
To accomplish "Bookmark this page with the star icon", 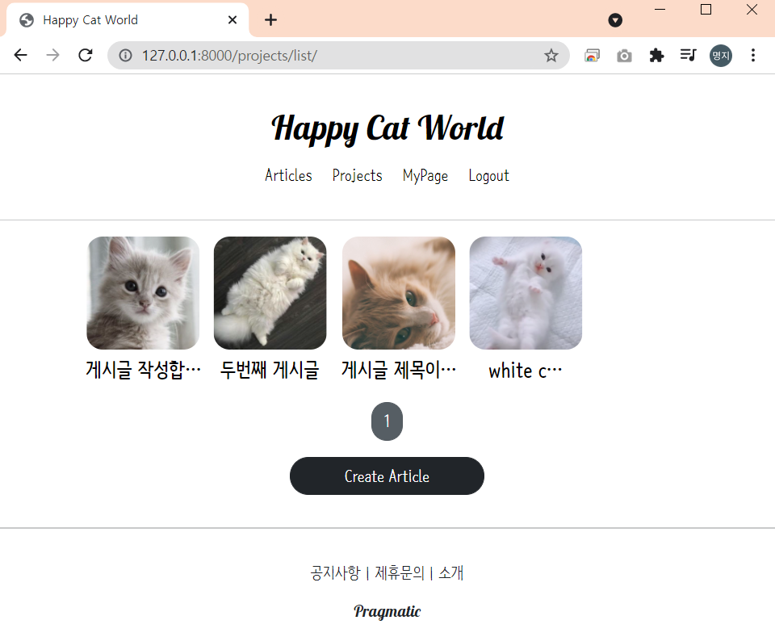I will point(551,56).
